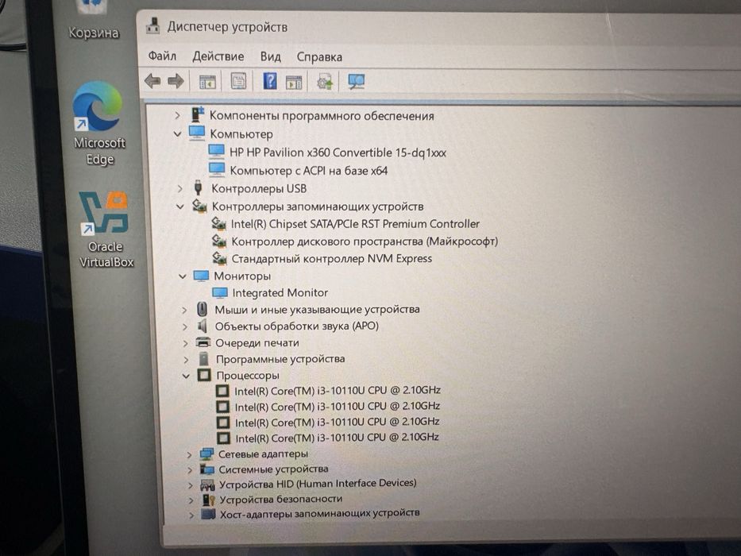The width and height of the screenshot is (741, 556).
Task: Select the first Intel Core i3-10110U entry
Action: [338, 391]
